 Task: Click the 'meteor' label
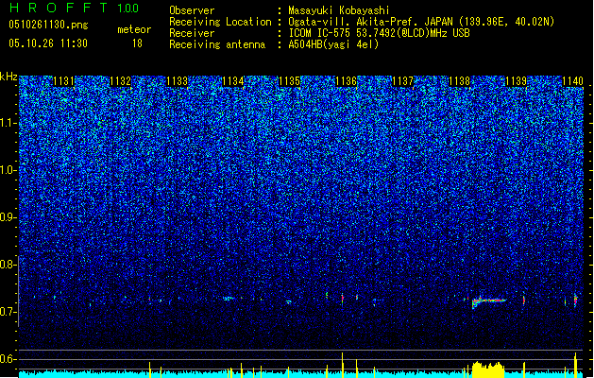[134, 29]
